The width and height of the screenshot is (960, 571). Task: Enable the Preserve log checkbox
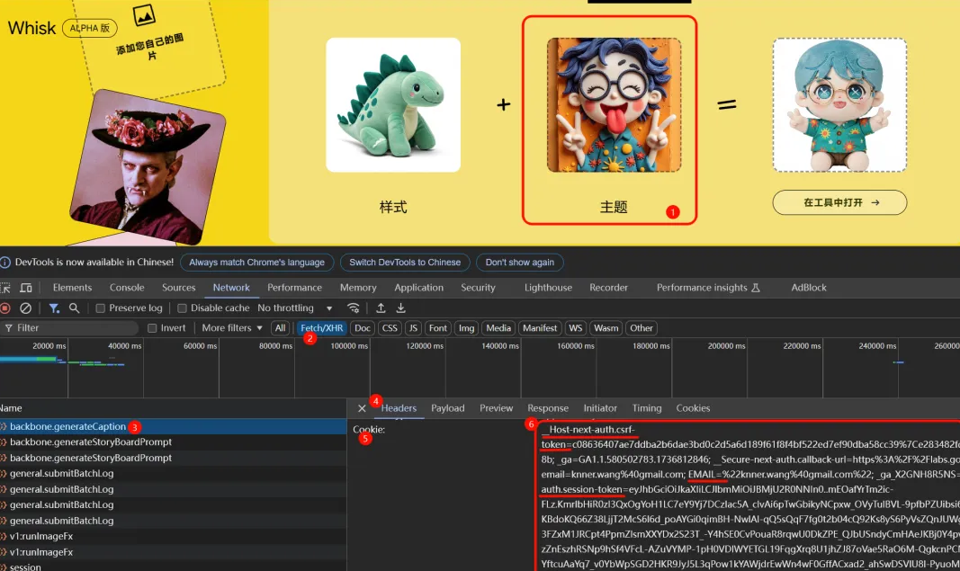(101, 308)
